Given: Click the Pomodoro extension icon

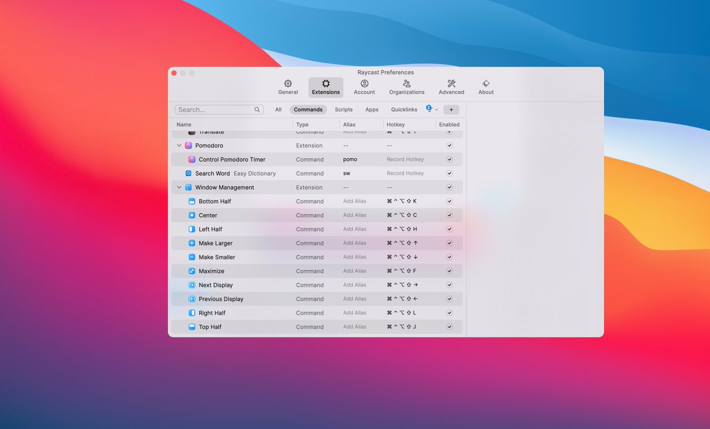Looking at the screenshot, I should 189,146.
